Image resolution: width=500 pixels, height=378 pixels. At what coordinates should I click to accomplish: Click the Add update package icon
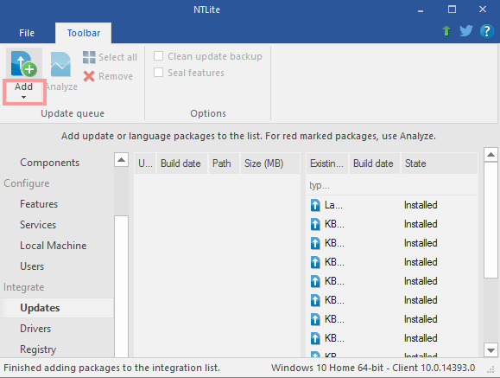pos(24,63)
